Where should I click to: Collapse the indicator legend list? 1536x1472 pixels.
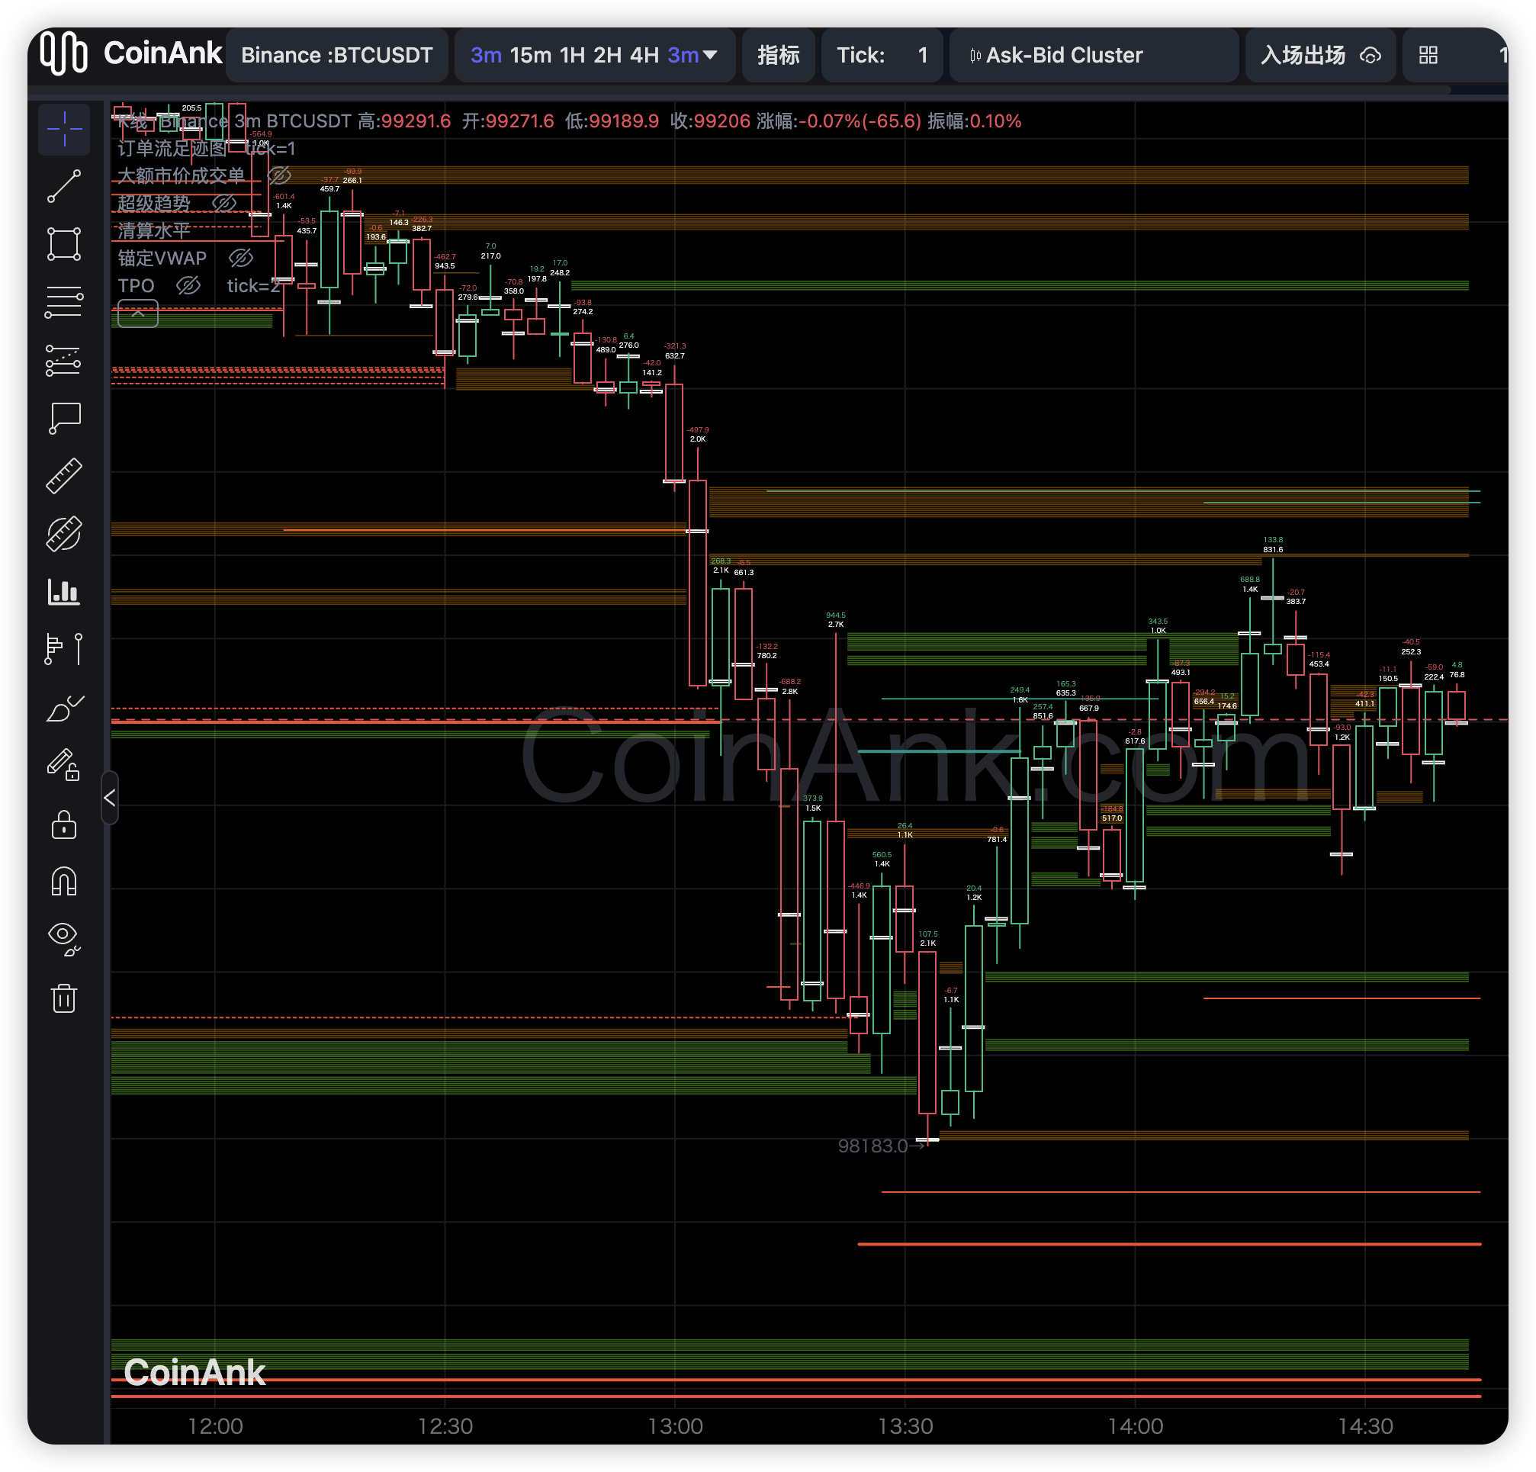(x=138, y=313)
